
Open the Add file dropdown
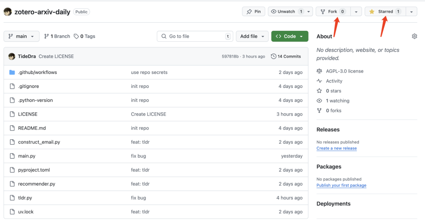[x=252, y=36]
